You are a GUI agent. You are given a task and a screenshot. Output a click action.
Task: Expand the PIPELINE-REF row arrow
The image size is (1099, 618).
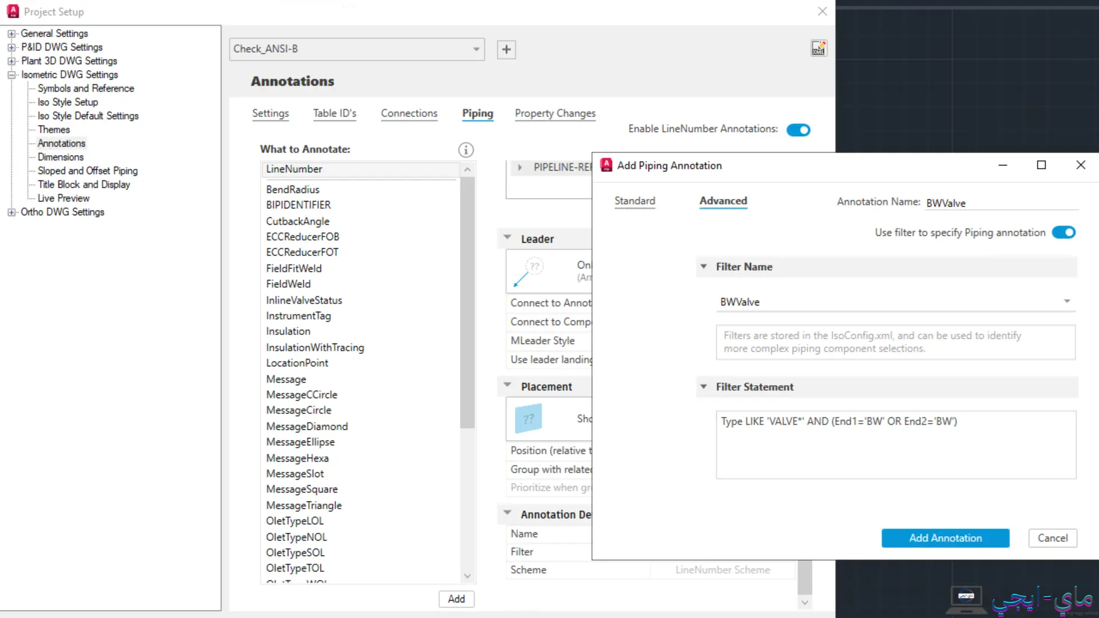tap(520, 168)
